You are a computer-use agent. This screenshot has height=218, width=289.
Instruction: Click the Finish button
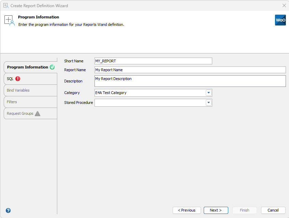[244, 210]
